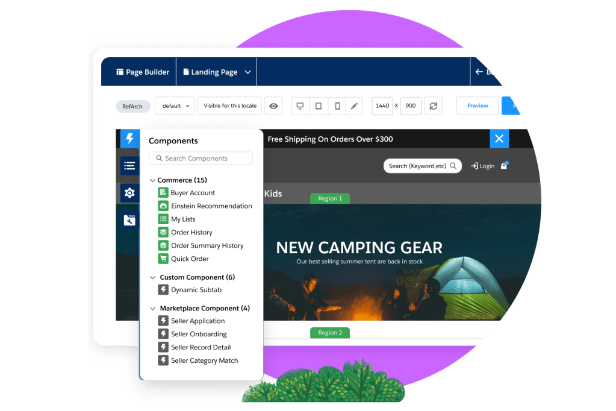Click the lightning bolt components icon in the sidebar
Image resolution: width=616 pixels, height=411 pixels.
[129, 139]
